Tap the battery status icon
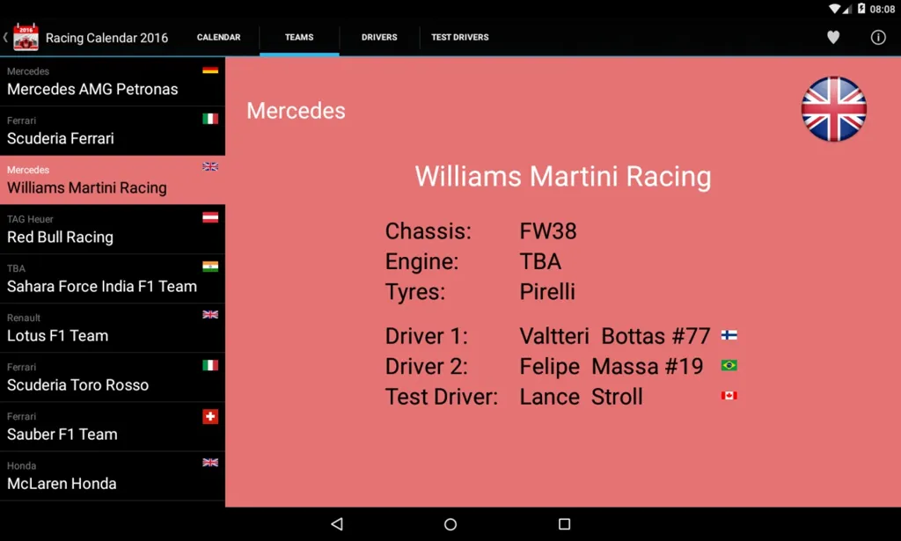Screen dimensions: 901x541 click(x=861, y=9)
